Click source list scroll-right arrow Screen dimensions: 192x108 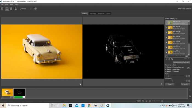click(x=187, y=56)
